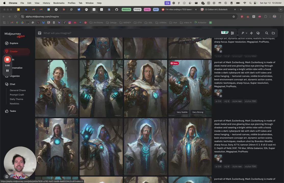Image resolution: width=284 pixels, height=183 pixels.
Task: Expand the Website tab group
Action: click(x=126, y=9)
